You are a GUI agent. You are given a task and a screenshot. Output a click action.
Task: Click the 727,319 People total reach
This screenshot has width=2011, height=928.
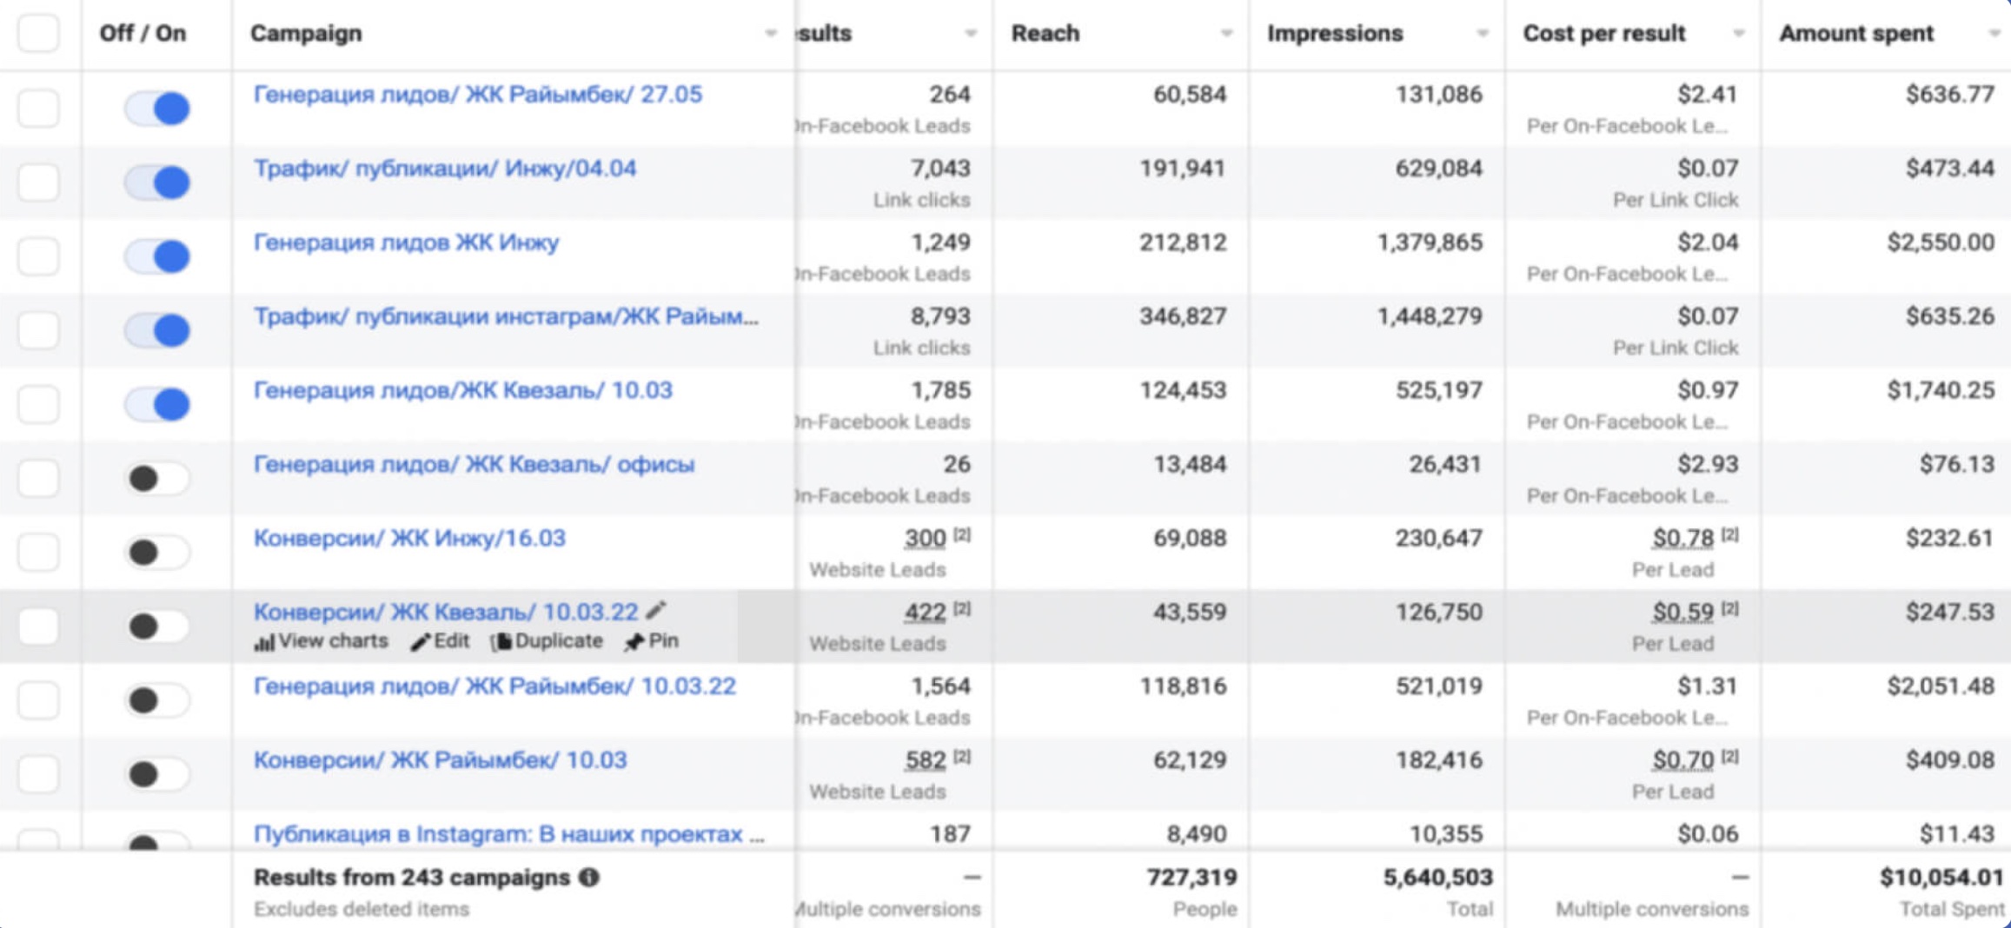1191,877
